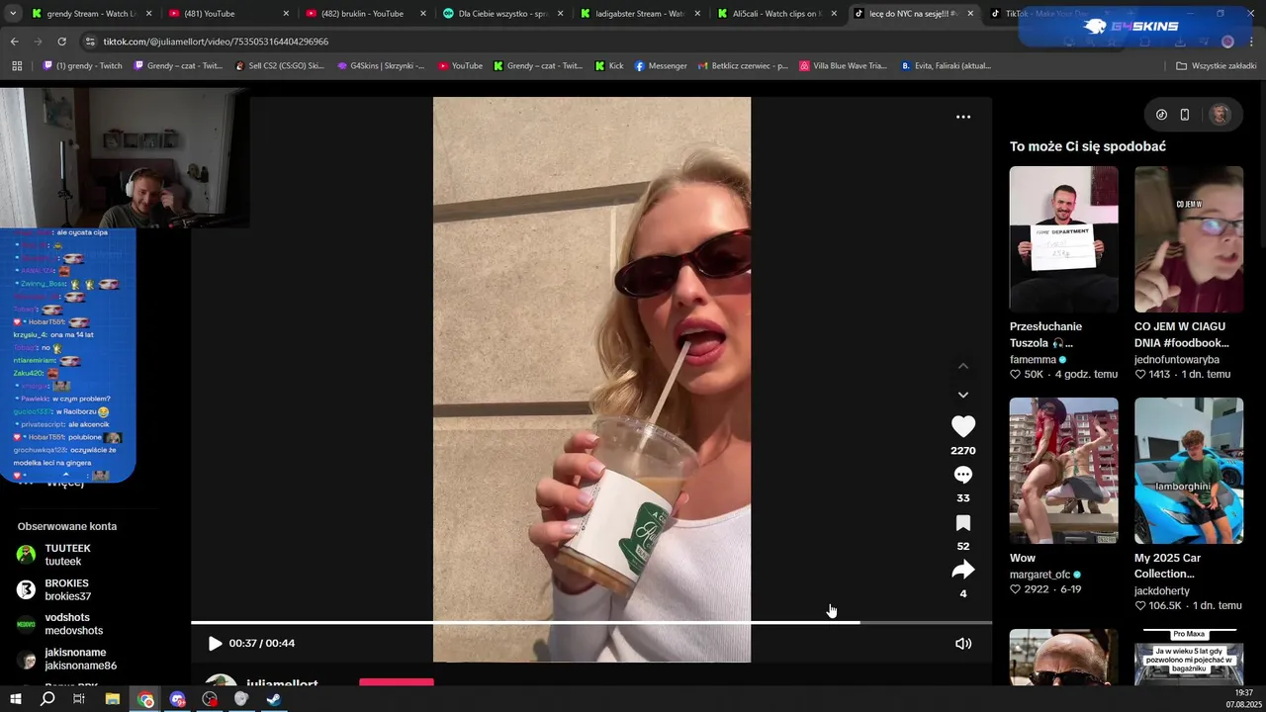View site info icon in address bar
The width and height of the screenshot is (1266, 712).
(91, 42)
